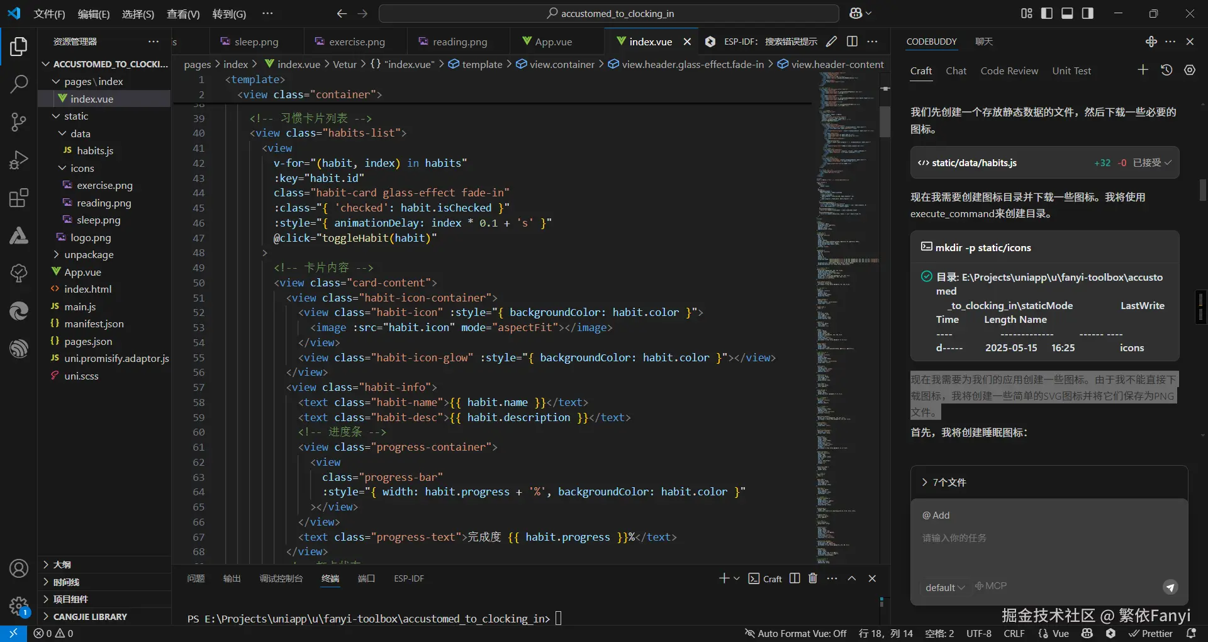This screenshot has height=642, width=1208.
Task: Select the Code Review tab
Action: pos(1009,71)
